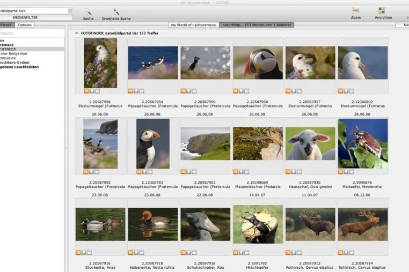Click orange icon under Mauereidechse image
This screenshot has height=272, width=409.
236,171
